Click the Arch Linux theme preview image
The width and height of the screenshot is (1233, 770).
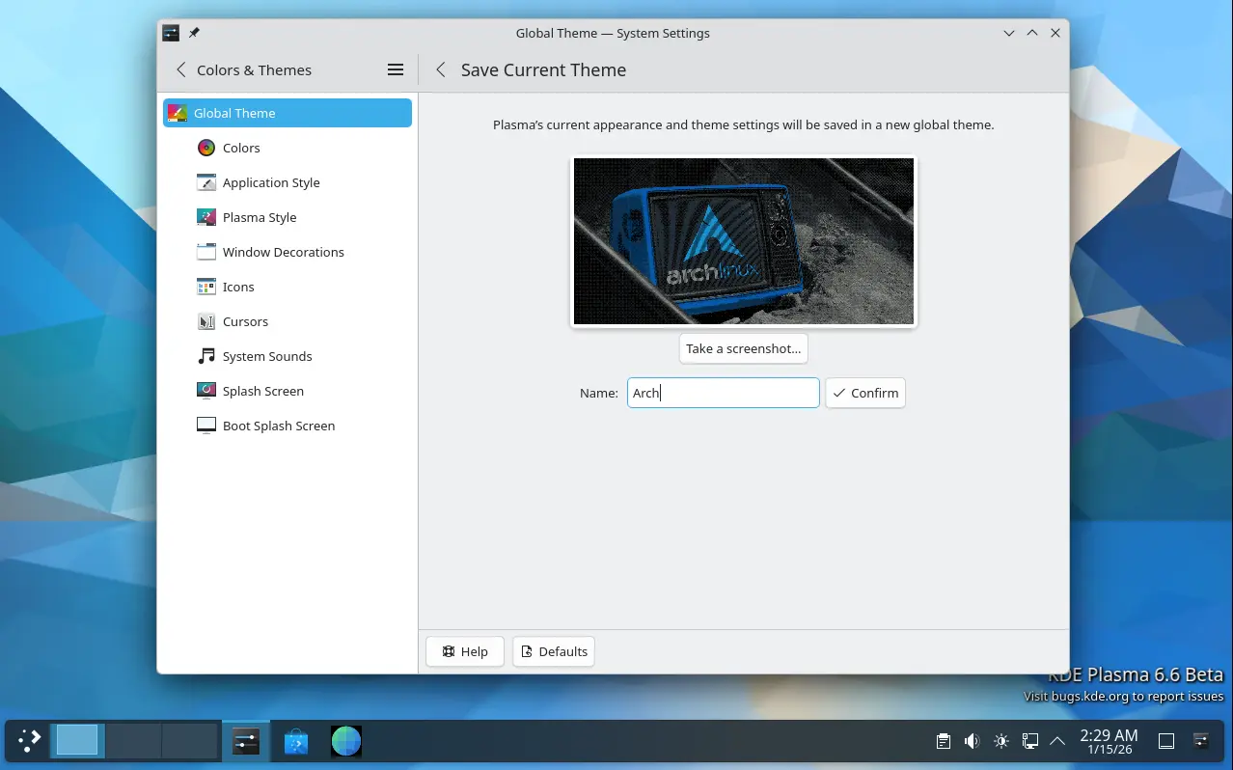click(x=743, y=241)
